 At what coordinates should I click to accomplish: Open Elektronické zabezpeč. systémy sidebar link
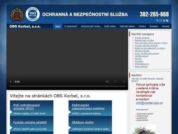150,48
